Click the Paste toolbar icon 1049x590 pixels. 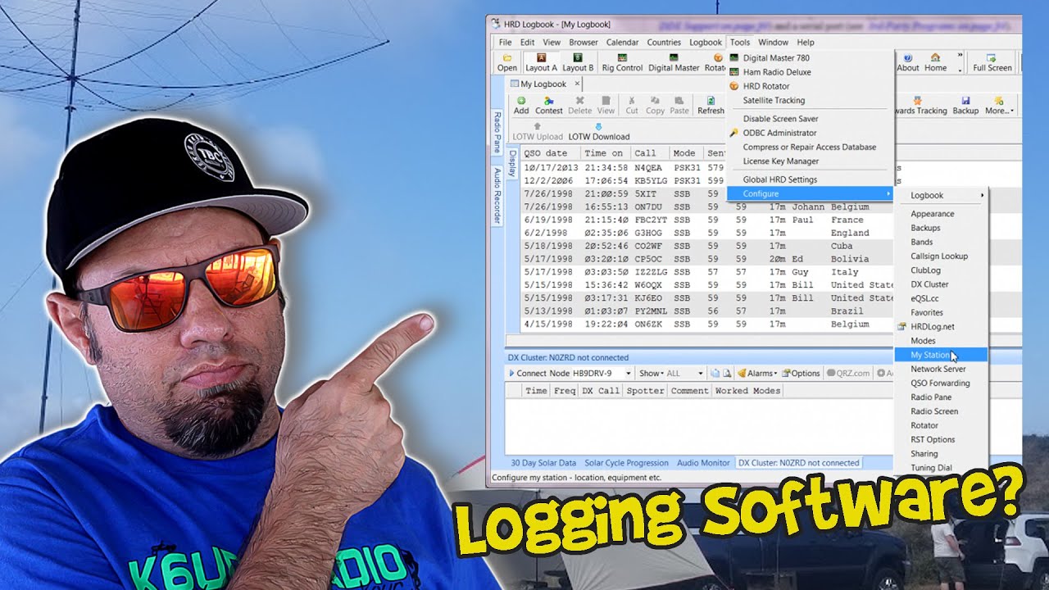tap(679, 105)
